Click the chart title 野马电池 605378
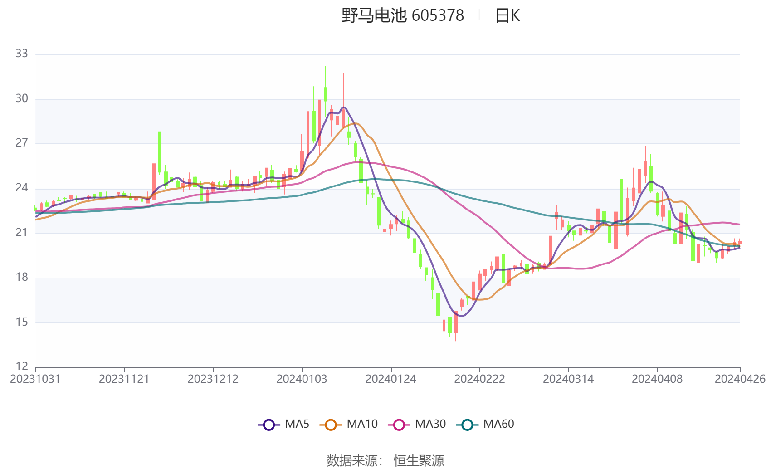Image resolution: width=771 pixels, height=469 pixels. coord(403,16)
